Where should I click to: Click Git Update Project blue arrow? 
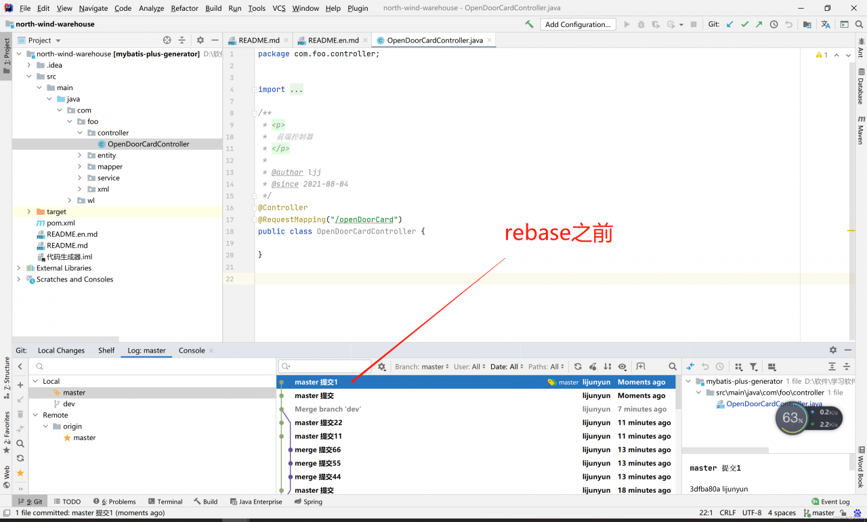729,24
